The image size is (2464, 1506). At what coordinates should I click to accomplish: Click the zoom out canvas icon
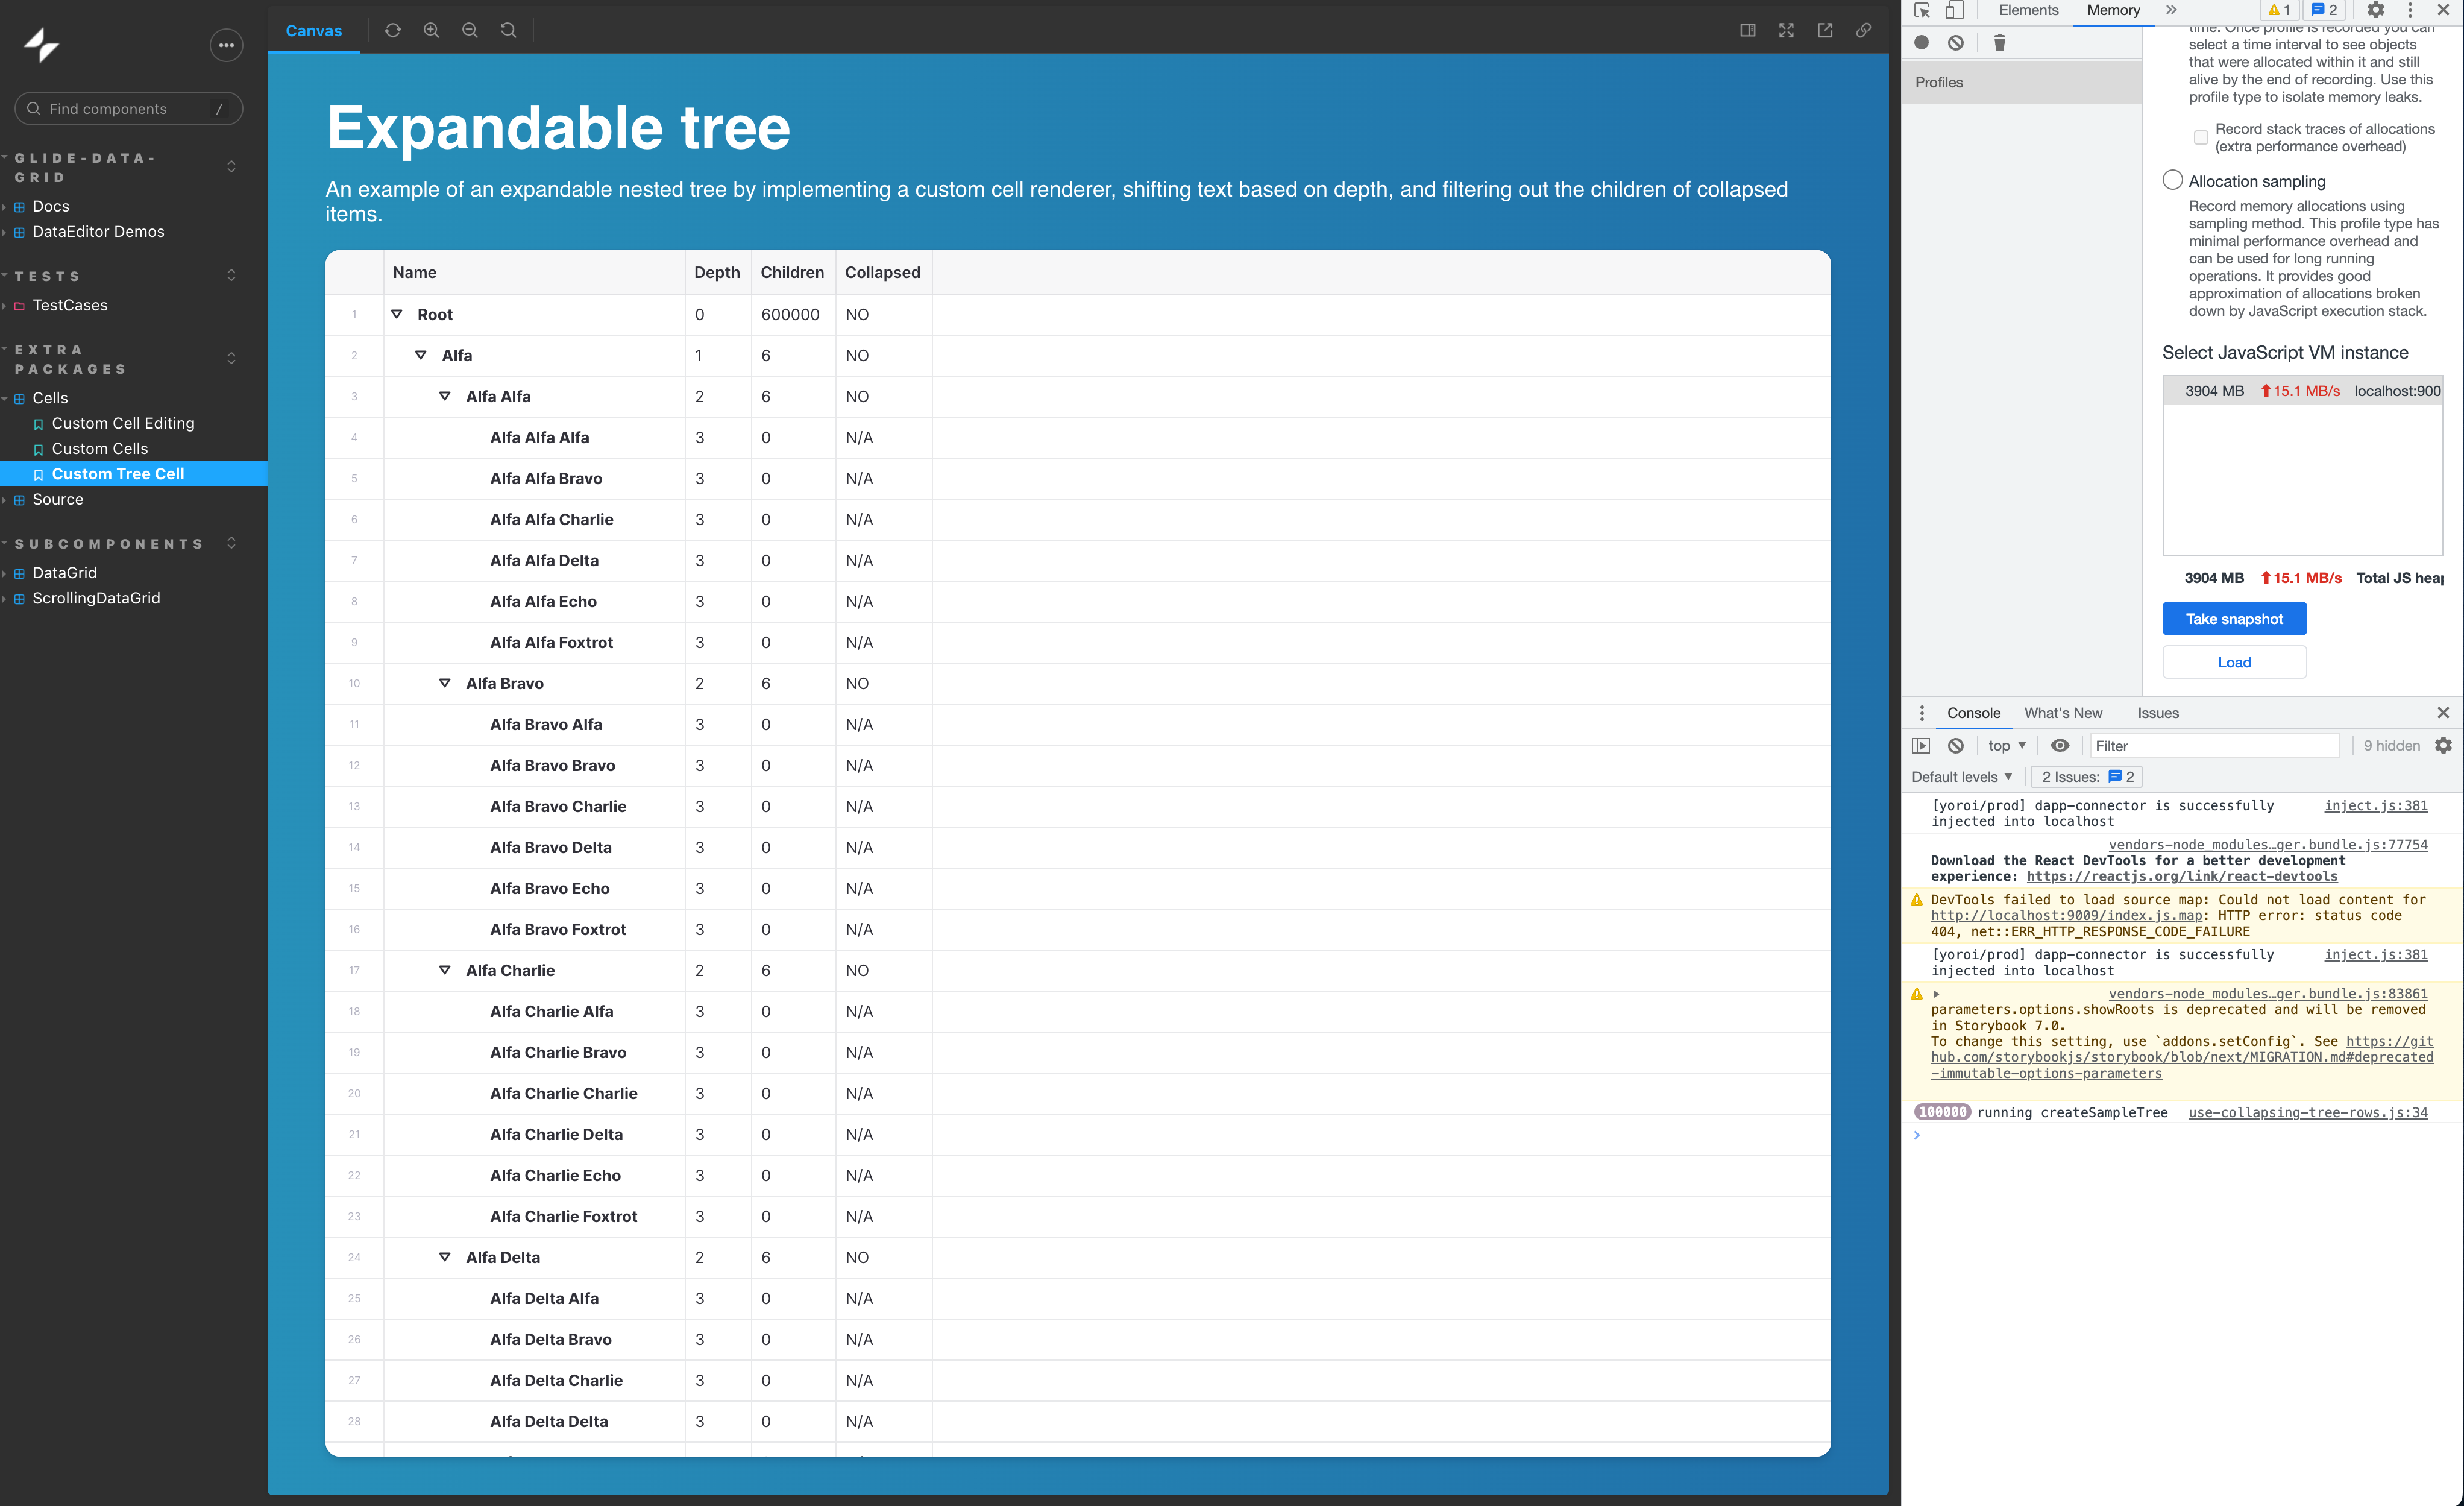coord(470,30)
